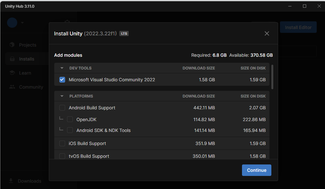Check the OpenJDK module
325x189 pixels.
[70, 120]
